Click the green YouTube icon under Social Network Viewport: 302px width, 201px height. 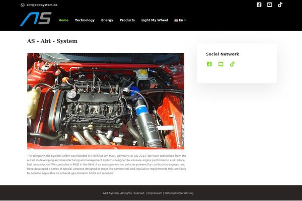click(221, 64)
